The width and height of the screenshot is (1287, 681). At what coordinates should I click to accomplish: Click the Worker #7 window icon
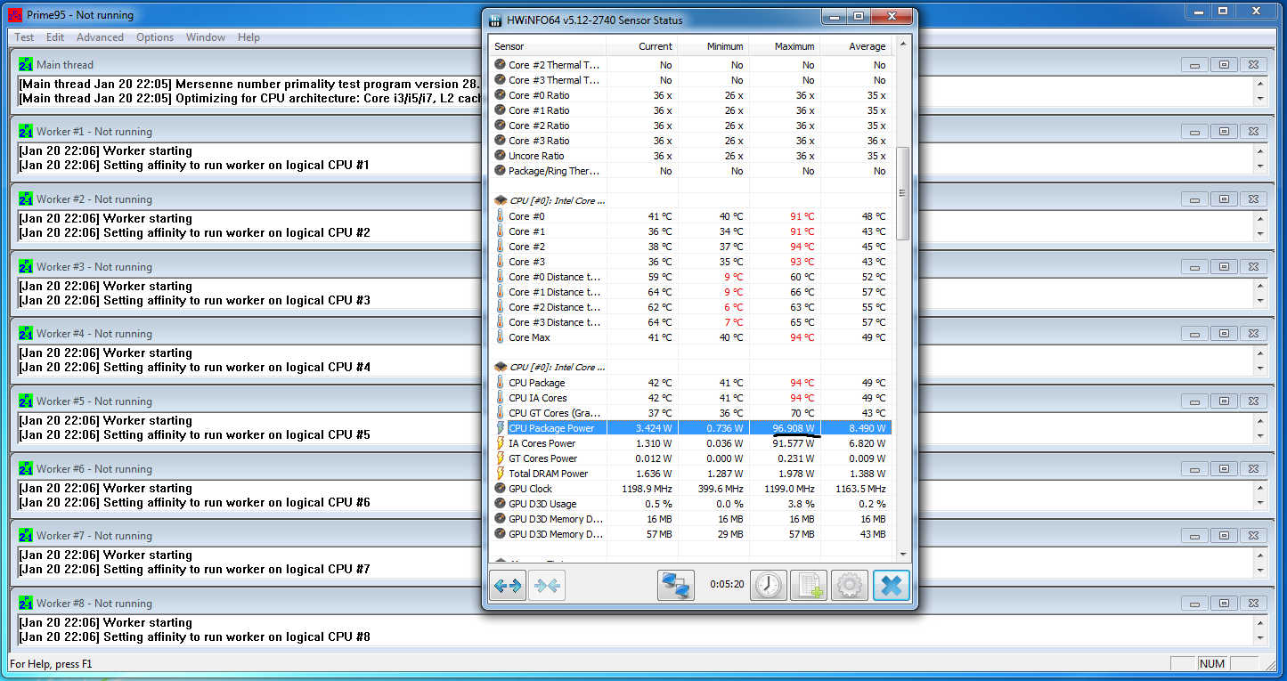(x=26, y=536)
